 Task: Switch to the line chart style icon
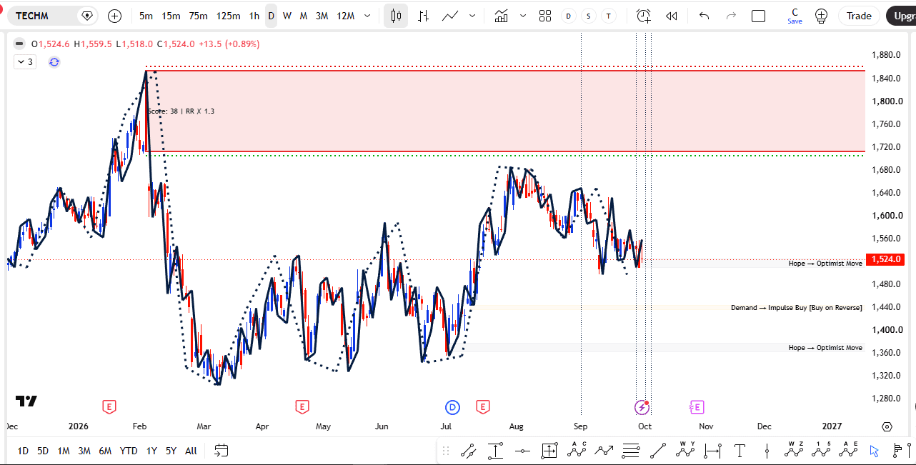(450, 16)
